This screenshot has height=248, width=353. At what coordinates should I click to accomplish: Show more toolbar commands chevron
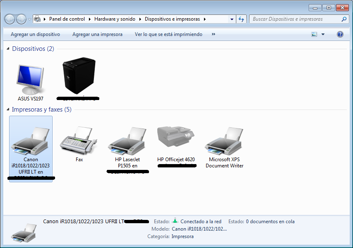tap(214, 34)
